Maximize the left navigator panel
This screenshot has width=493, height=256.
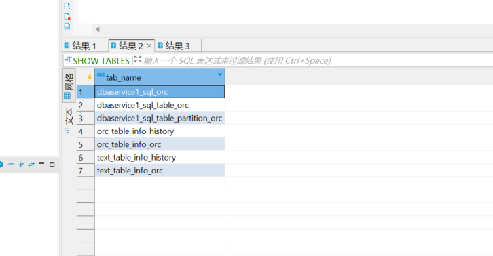pyautogui.click(x=52, y=164)
